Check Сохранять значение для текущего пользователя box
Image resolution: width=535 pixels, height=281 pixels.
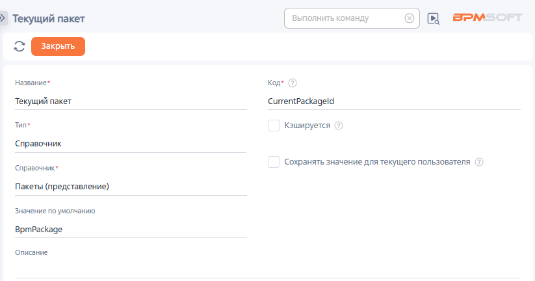(274, 162)
